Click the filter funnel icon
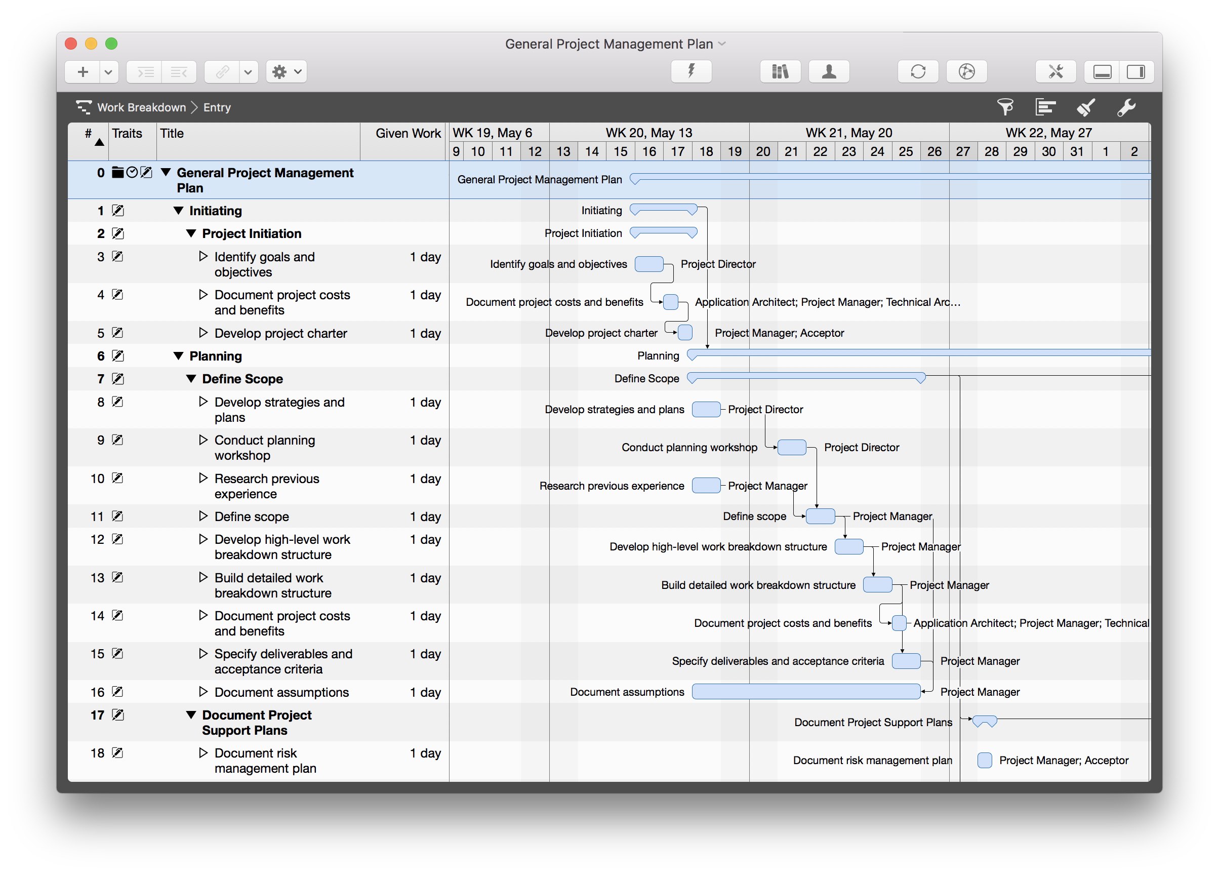 1004,107
